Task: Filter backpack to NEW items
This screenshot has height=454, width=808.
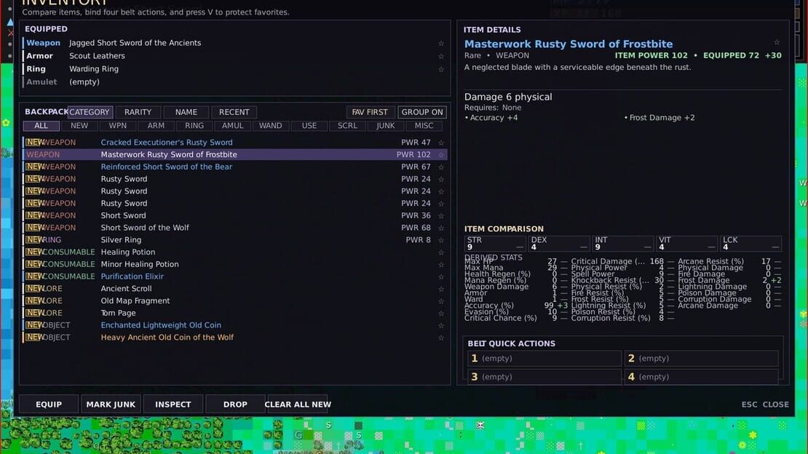Action: tap(79, 126)
